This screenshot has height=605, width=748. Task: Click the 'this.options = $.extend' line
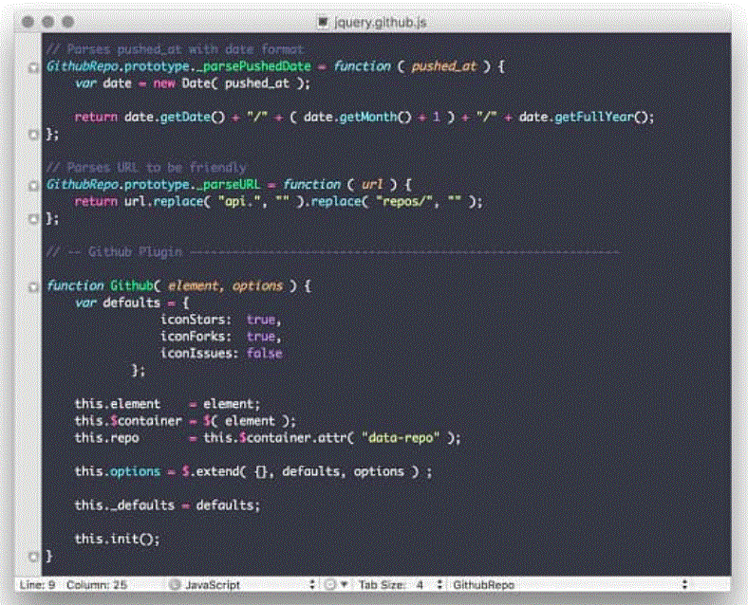(253, 471)
